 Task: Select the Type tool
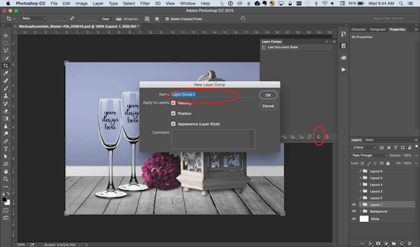click(6, 149)
